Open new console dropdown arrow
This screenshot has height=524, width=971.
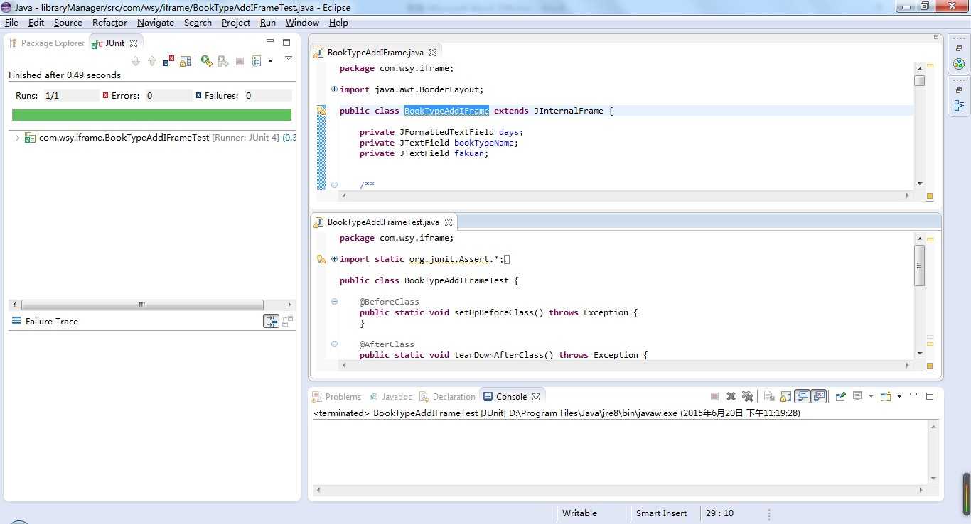pos(899,396)
